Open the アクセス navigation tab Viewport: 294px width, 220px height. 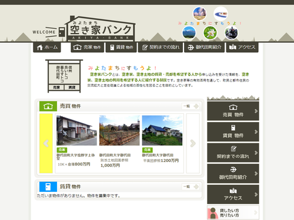[x=242, y=47]
